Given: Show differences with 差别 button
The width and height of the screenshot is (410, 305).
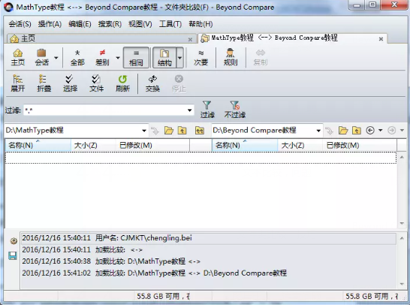Looking at the screenshot, I should [x=102, y=57].
